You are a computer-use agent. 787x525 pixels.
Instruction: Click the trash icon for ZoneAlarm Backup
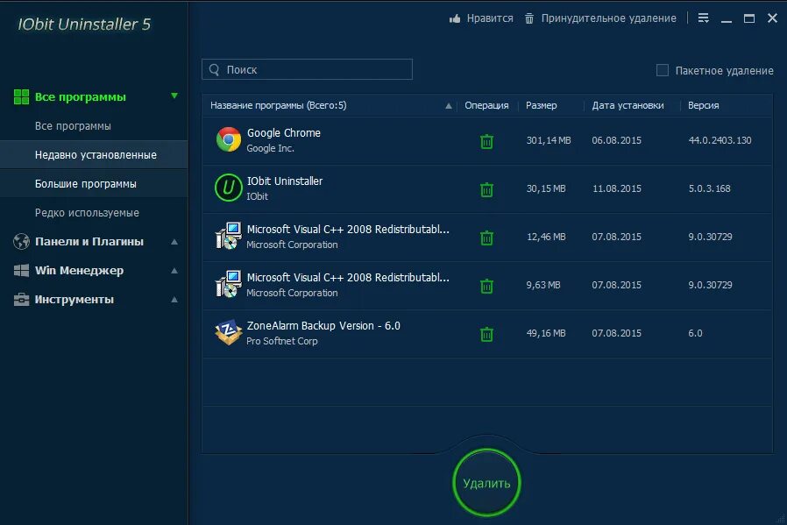click(486, 334)
